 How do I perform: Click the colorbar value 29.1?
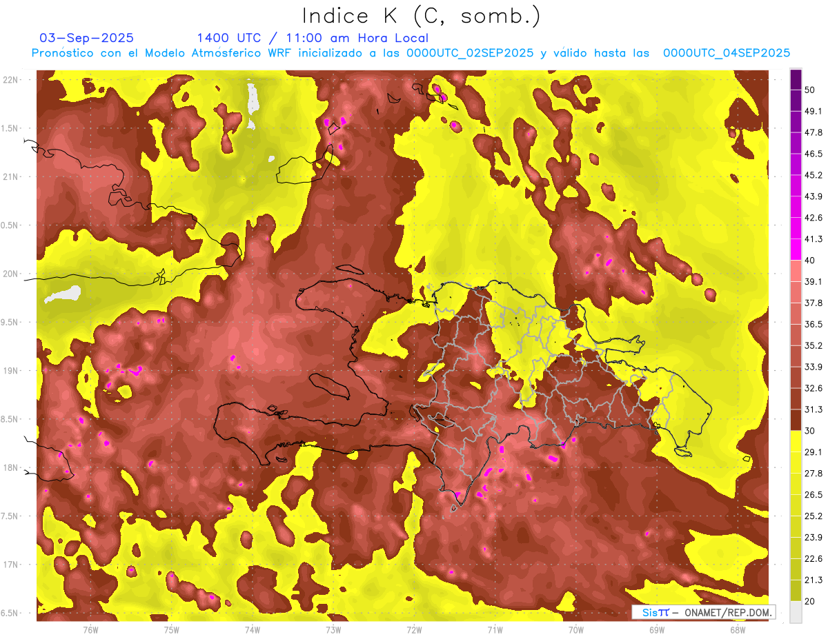(x=813, y=452)
